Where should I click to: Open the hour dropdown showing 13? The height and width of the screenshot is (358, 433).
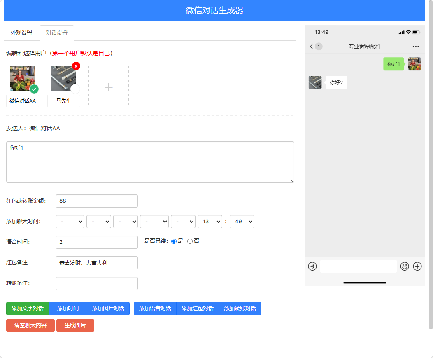tap(210, 222)
